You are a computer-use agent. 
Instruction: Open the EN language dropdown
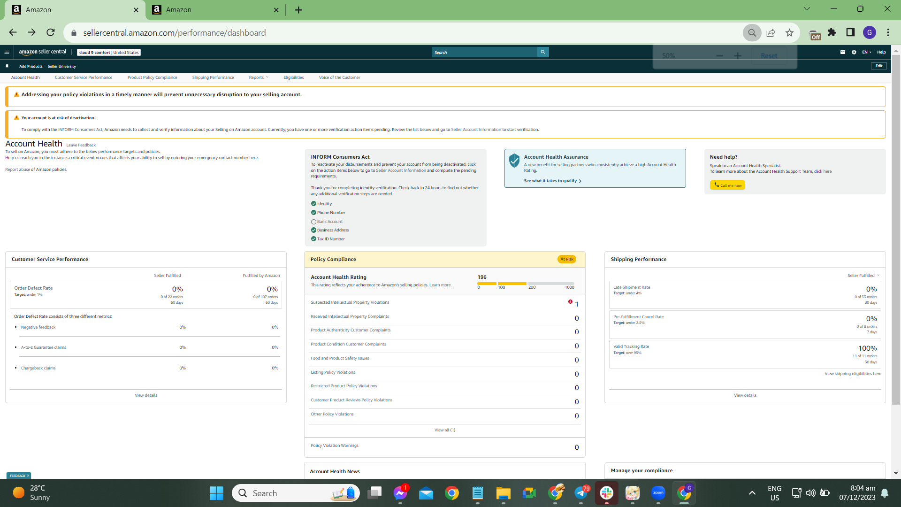(x=867, y=52)
